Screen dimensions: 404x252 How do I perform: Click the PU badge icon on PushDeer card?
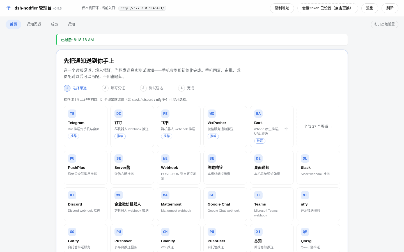tap(212, 232)
